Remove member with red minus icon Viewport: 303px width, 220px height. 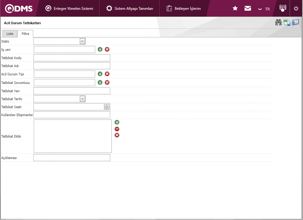(117, 129)
